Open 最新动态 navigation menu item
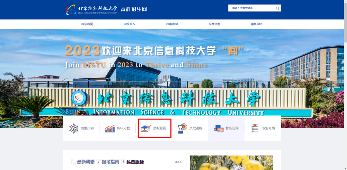This screenshot has height=170, width=347. click(x=257, y=24)
